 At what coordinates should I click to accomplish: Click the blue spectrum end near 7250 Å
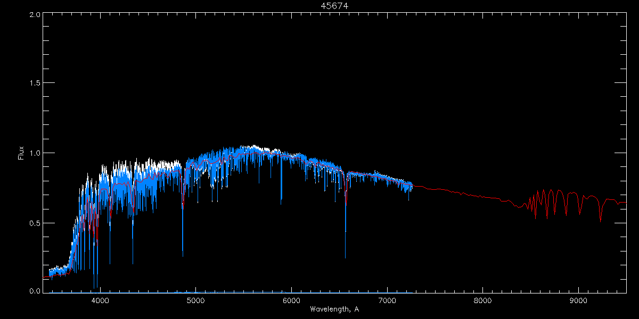click(412, 187)
